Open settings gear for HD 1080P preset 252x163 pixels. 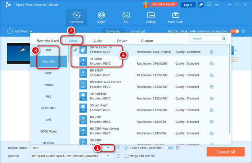coord(212,75)
